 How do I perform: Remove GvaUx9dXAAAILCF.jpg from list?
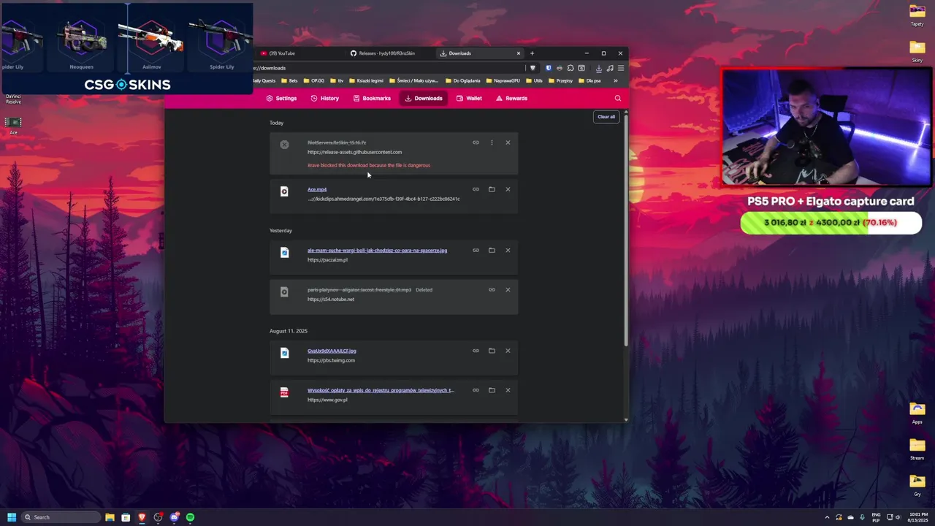coord(508,351)
